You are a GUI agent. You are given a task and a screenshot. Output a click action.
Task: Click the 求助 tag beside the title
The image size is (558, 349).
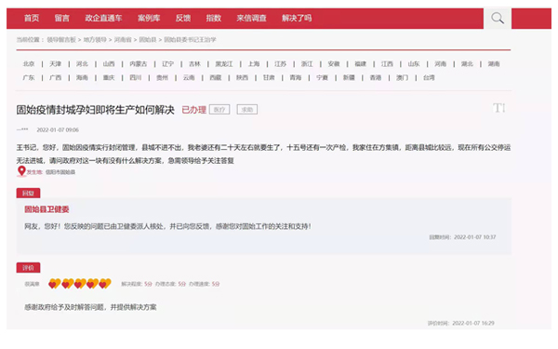pyautogui.click(x=247, y=110)
